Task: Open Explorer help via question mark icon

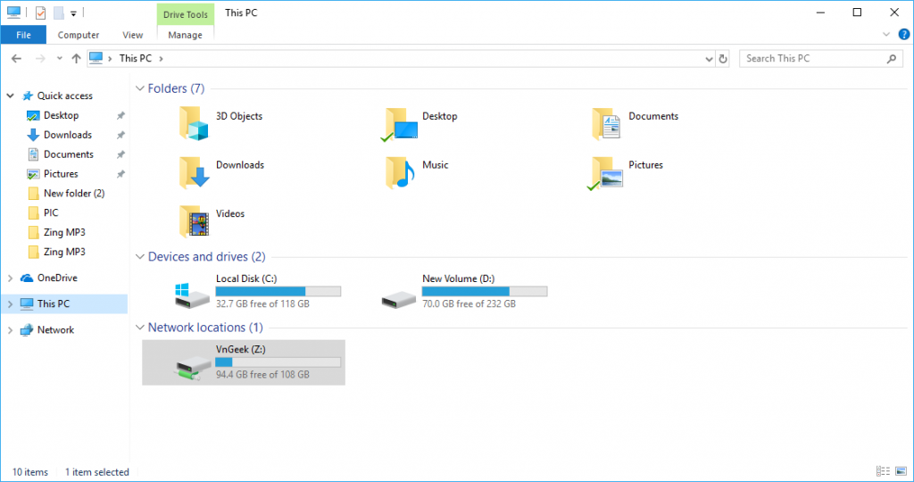Action: point(903,35)
